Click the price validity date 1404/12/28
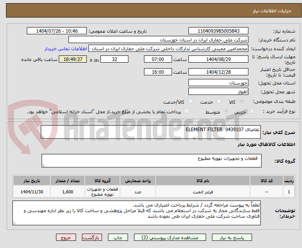Viewport: 302px width, 248px height. (218, 72)
